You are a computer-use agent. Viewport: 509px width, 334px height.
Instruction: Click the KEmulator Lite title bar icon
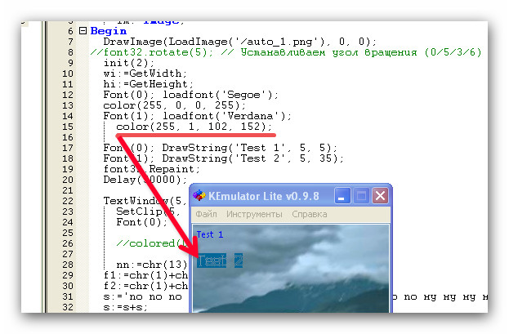[x=199, y=196]
